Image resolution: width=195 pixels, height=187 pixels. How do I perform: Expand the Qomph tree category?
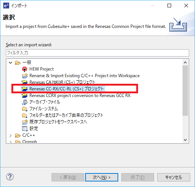pyautogui.click(x=11, y=142)
